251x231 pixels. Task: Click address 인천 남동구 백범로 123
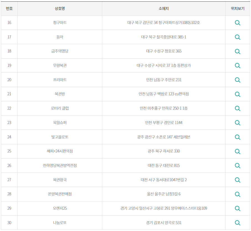[156, 94]
